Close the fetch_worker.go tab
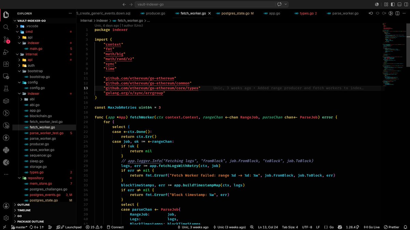Screen dimensions: 410x230 pyautogui.click(x=209, y=13)
